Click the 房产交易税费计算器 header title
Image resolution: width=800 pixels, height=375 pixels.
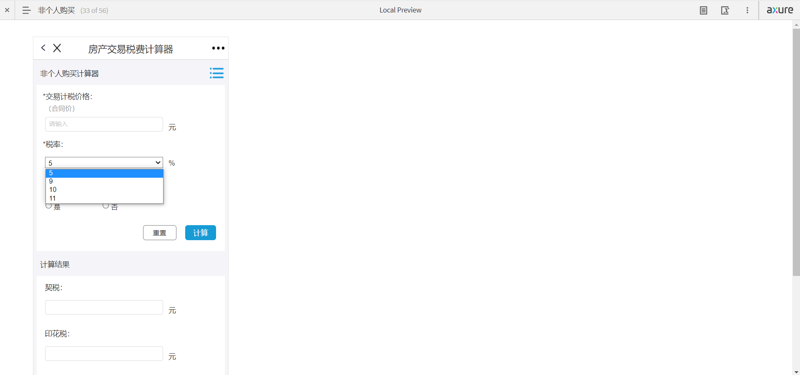click(131, 49)
